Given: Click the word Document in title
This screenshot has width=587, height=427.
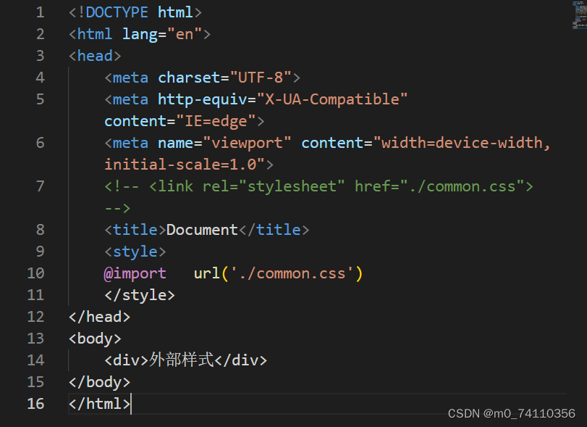Looking at the screenshot, I should click(202, 230).
